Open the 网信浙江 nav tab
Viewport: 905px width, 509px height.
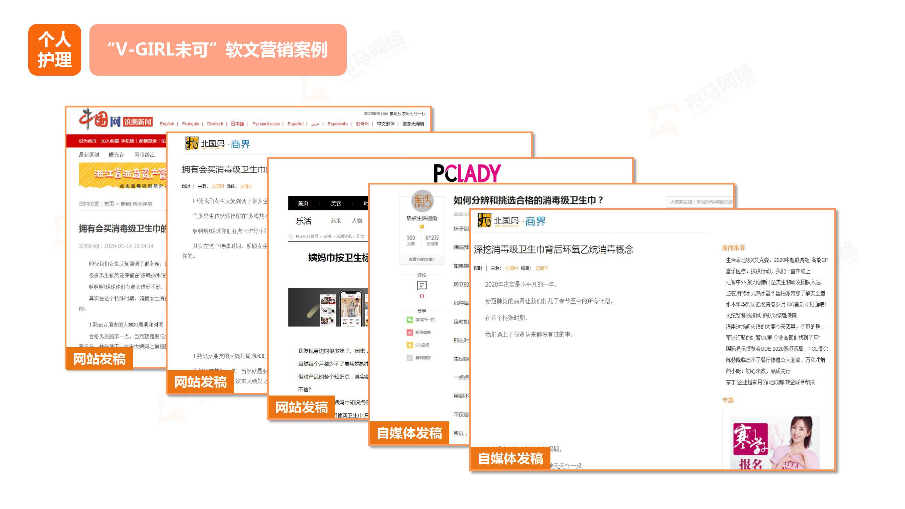(144, 154)
